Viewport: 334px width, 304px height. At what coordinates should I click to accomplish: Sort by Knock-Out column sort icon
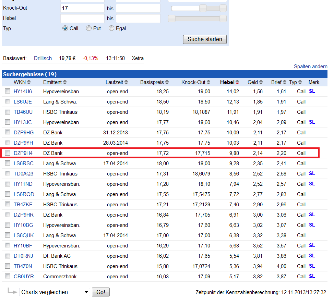208,82
